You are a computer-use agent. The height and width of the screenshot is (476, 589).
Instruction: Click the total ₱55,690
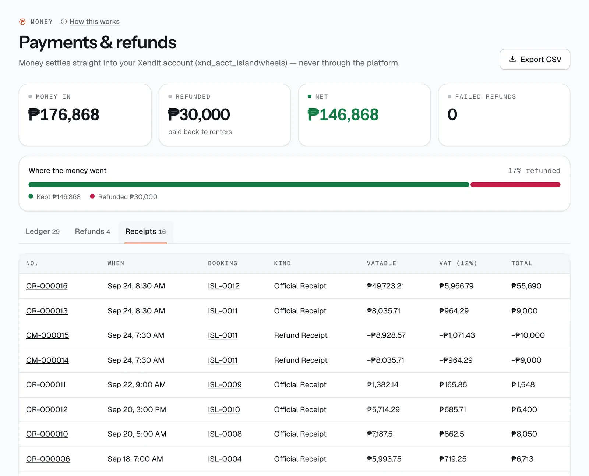tap(526, 286)
